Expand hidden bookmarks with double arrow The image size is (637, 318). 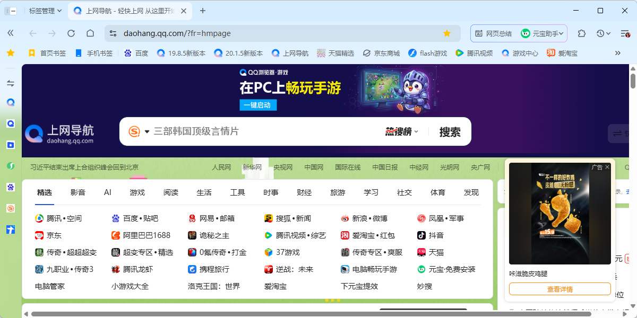tap(618, 53)
